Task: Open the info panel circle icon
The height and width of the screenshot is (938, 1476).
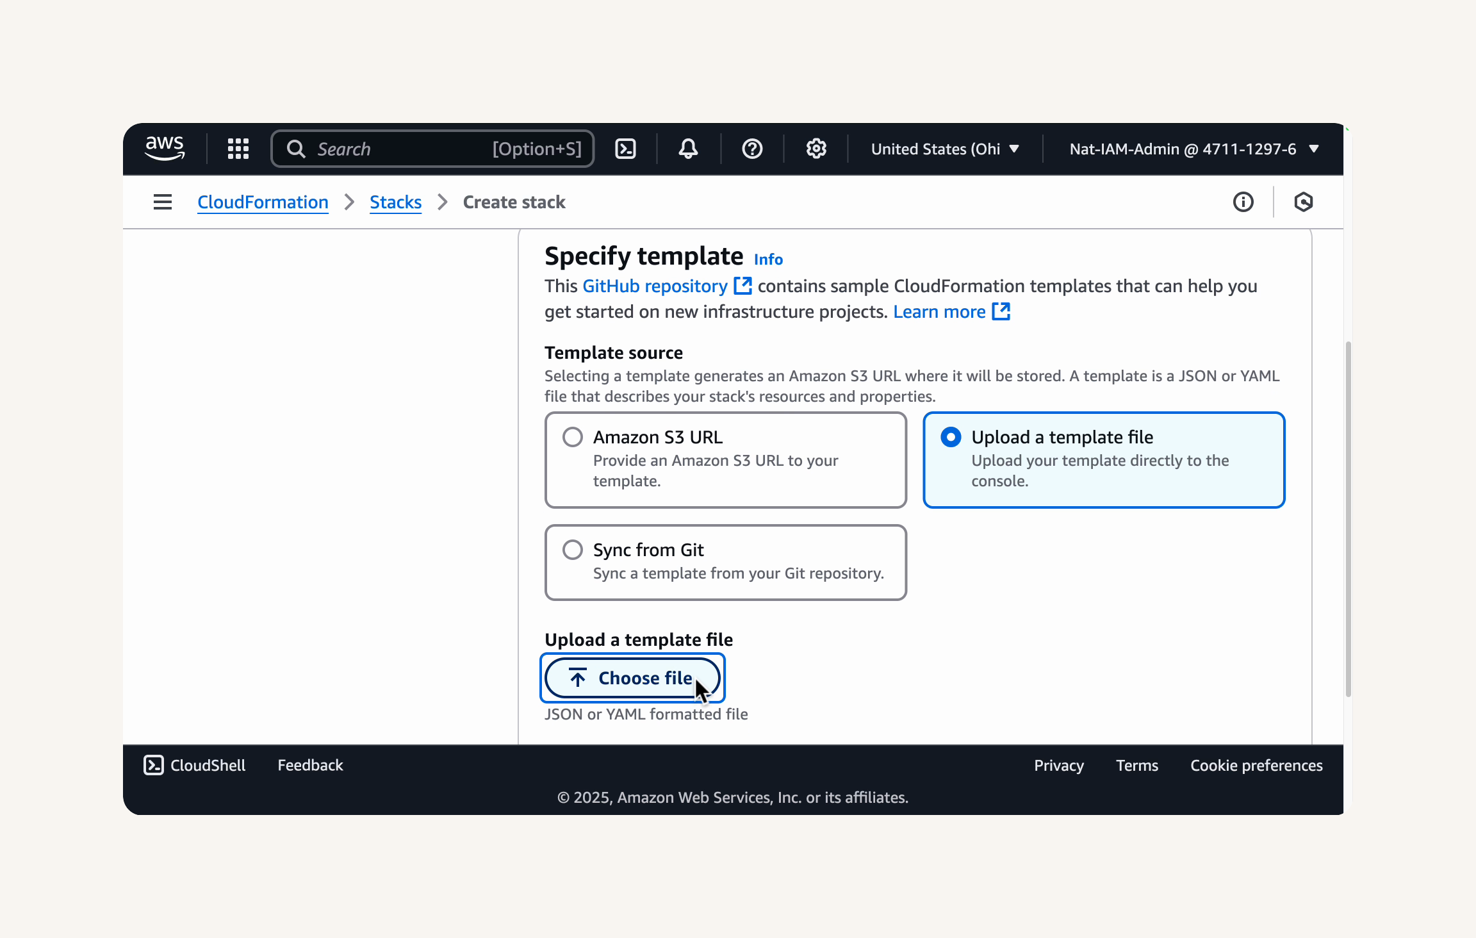Action: 1243,202
